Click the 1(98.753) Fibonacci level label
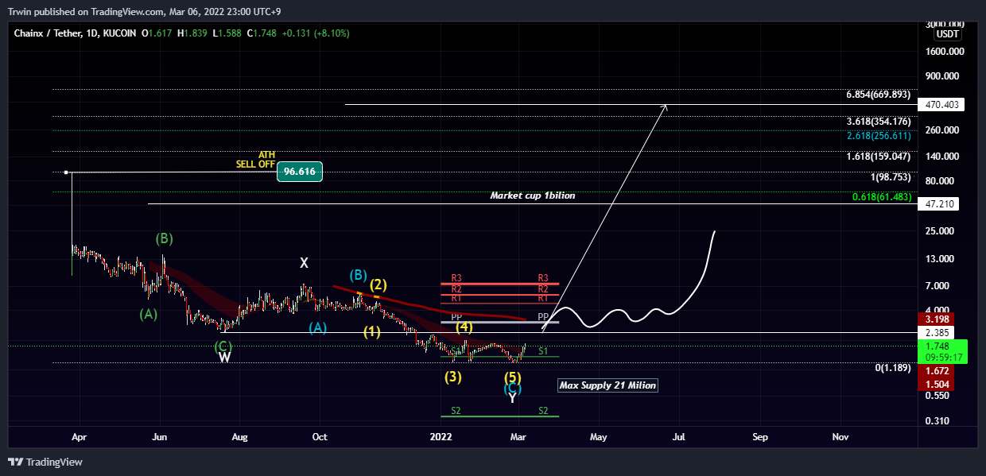986x476 pixels. (x=891, y=177)
